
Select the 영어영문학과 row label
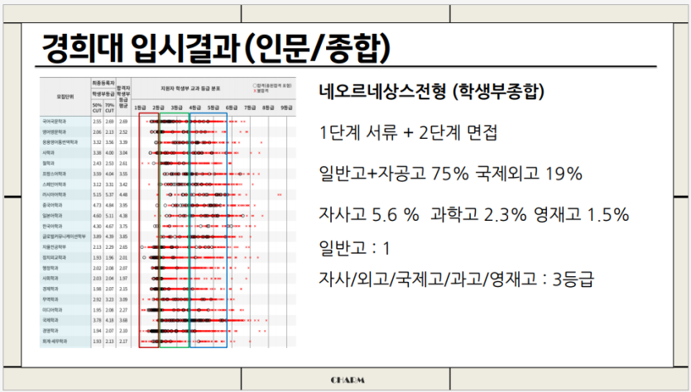click(55, 131)
